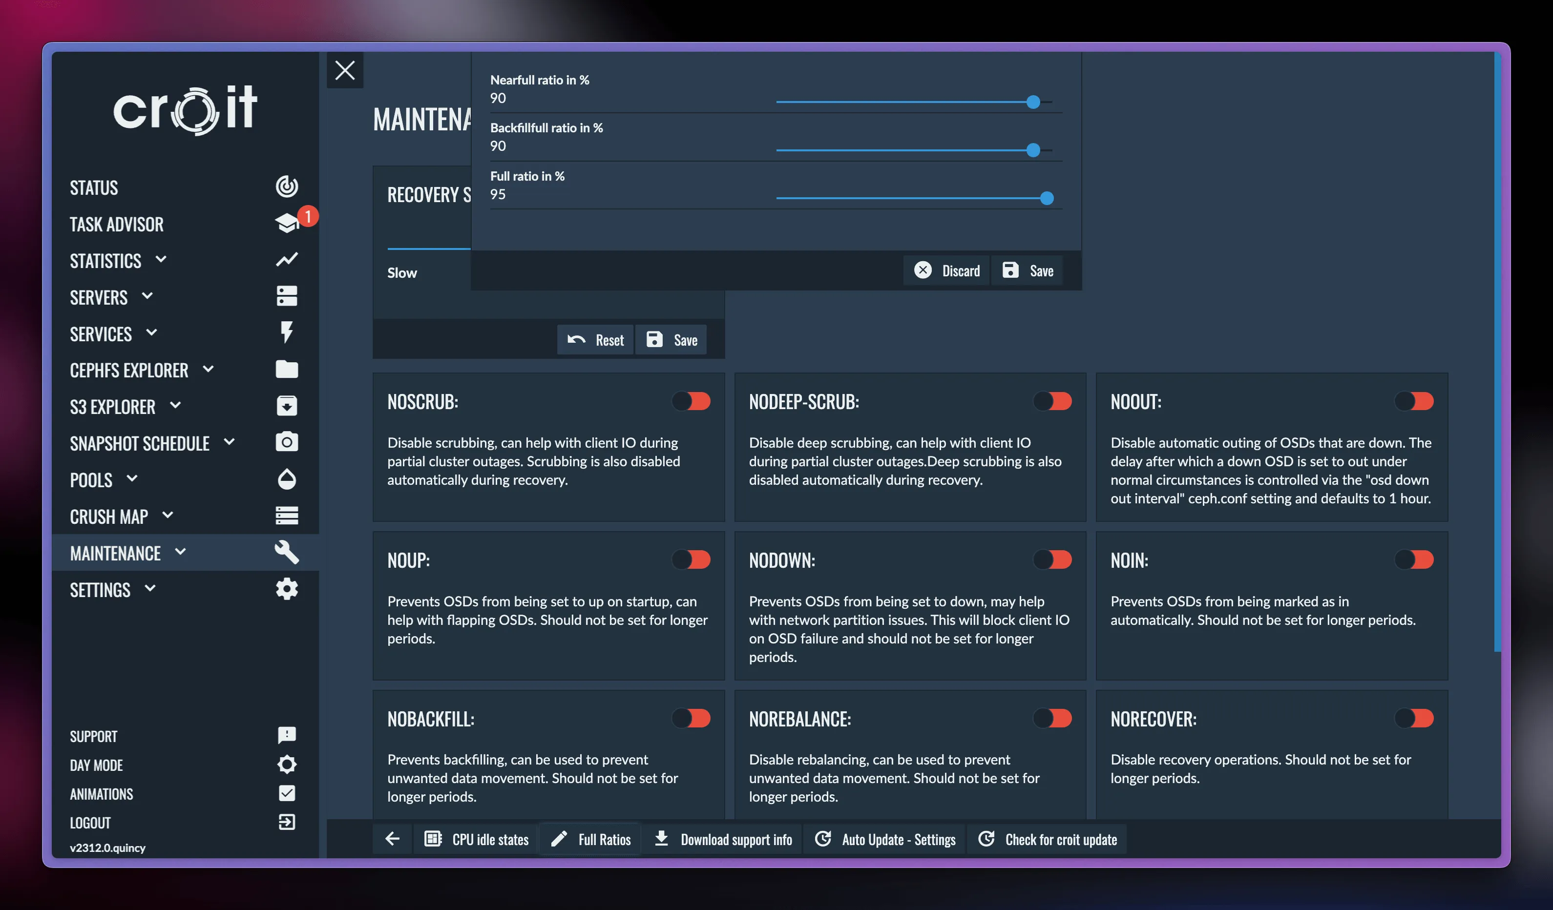This screenshot has width=1553, height=910.
Task: Open the Settings menu item
Action: [100, 590]
